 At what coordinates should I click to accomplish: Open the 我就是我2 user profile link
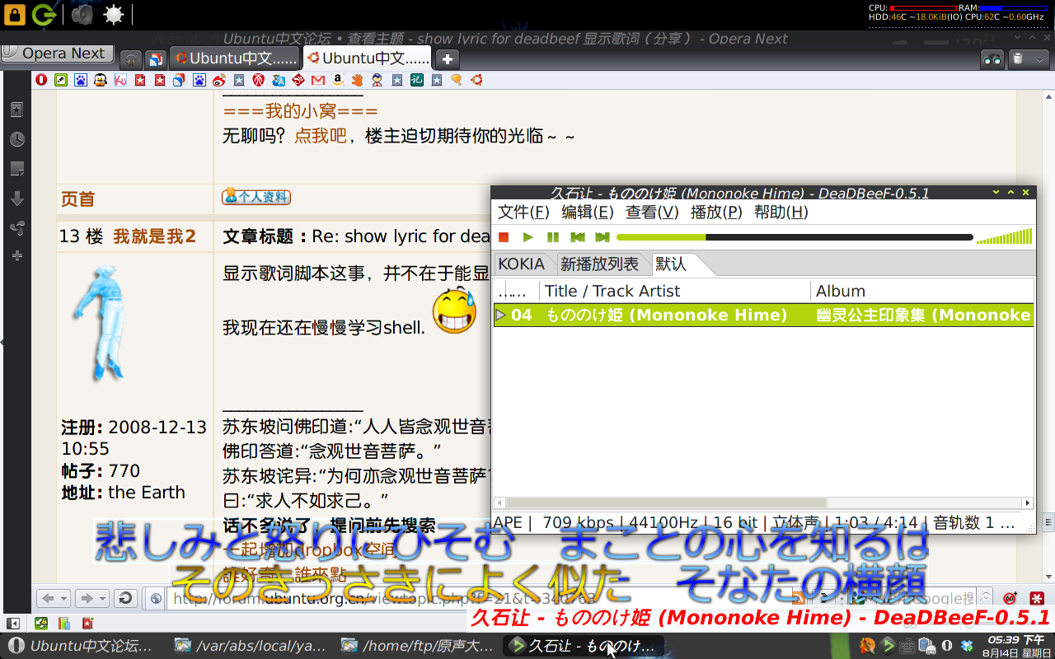tap(155, 237)
